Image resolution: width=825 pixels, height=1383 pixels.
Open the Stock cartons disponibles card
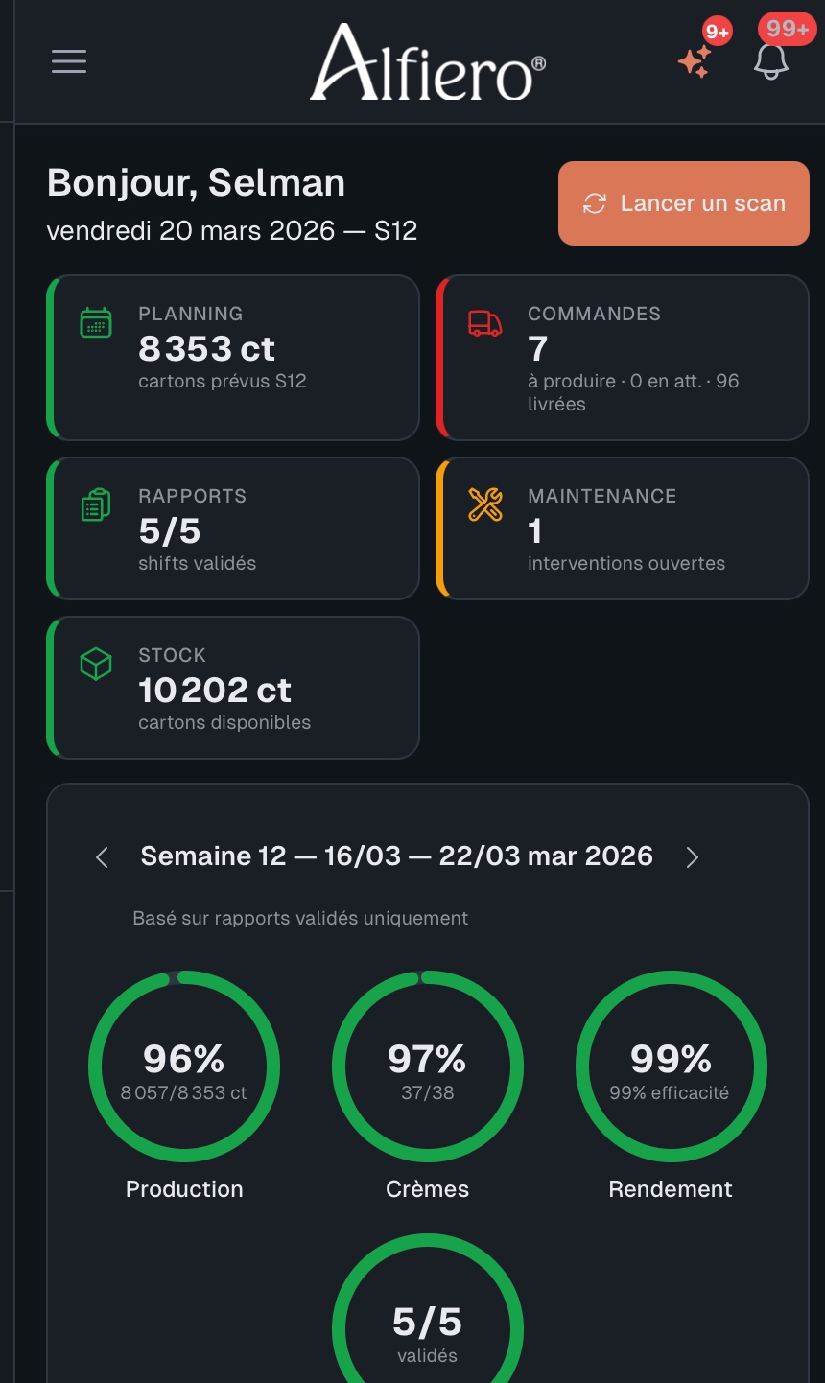tap(233, 688)
